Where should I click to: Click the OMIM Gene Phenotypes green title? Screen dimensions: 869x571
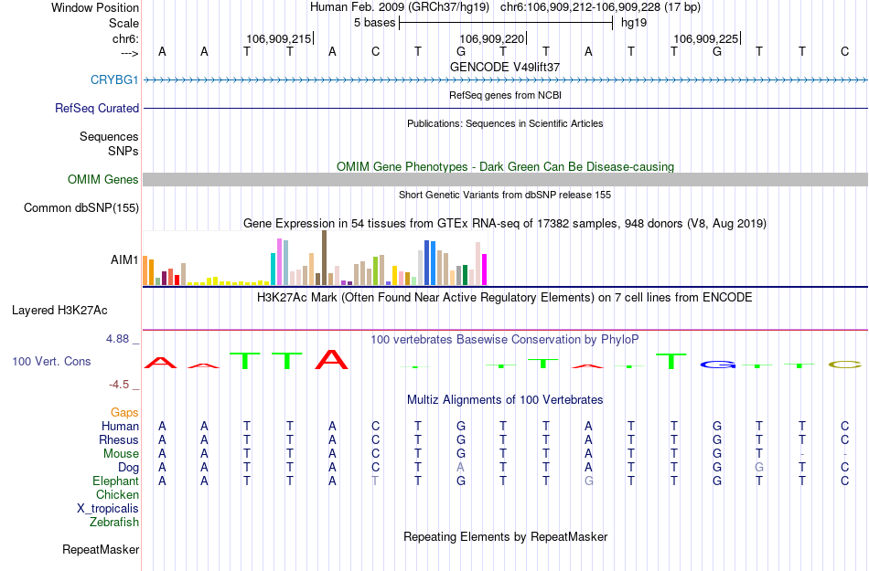[505, 166]
